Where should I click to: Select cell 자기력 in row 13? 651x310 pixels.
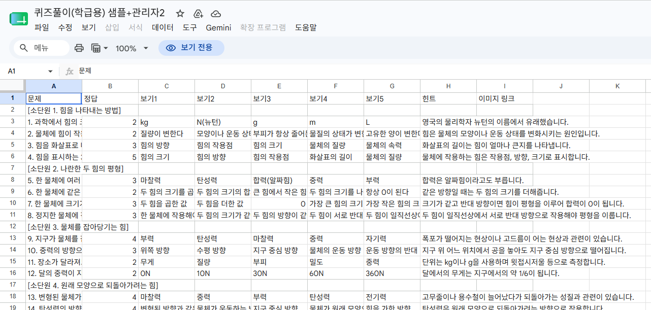[392, 238]
